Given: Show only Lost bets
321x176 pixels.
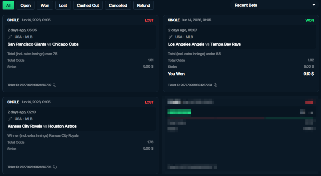Looking at the screenshot, I should (63, 5).
